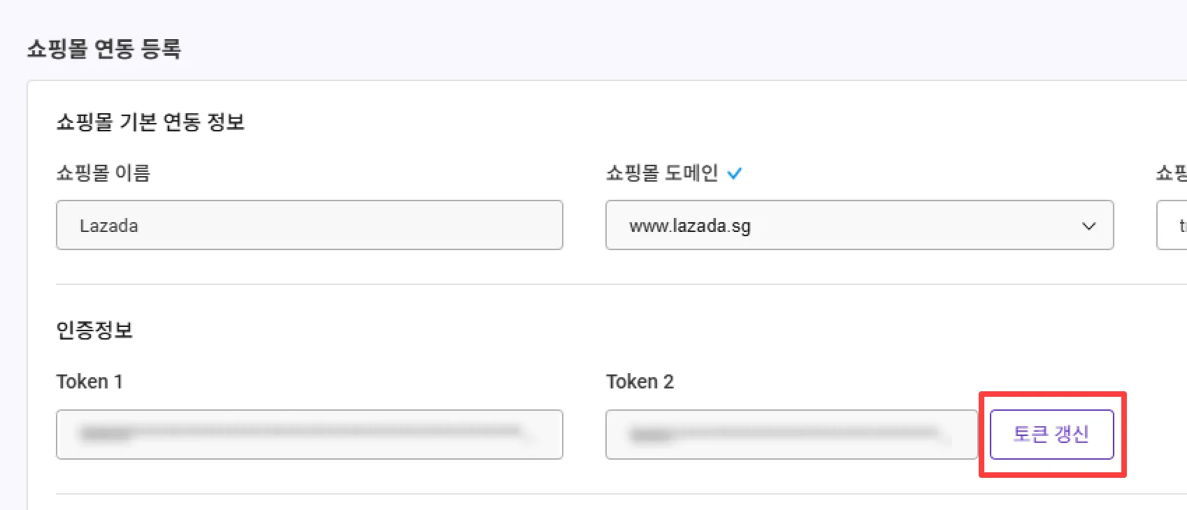Click the blurred value text in Token 2
This screenshot has height=510, width=1187.
coord(783,434)
